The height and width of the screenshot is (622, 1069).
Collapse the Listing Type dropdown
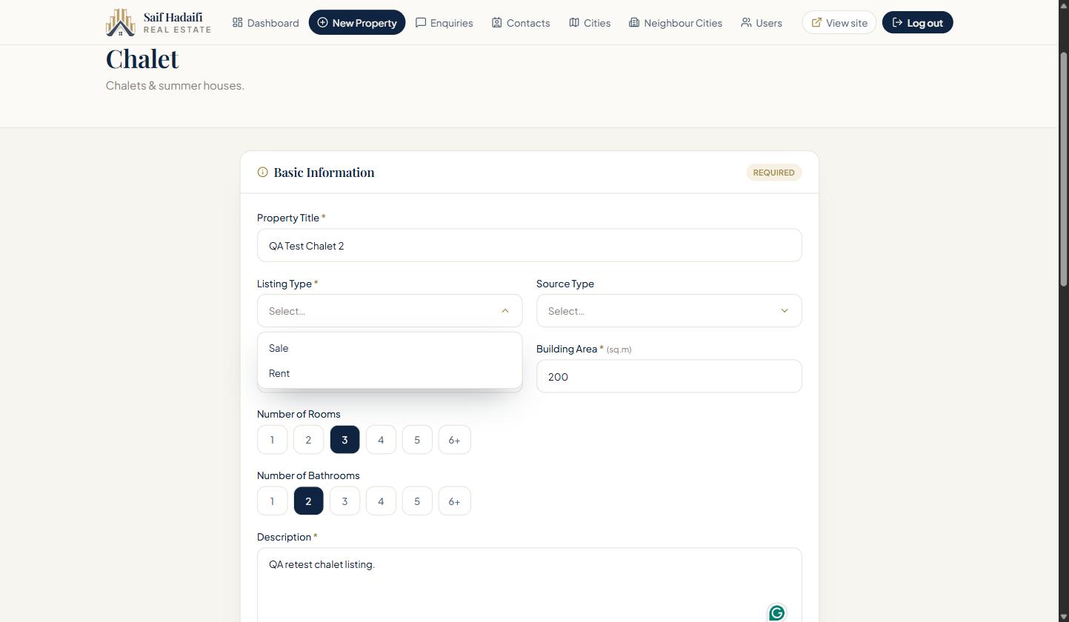click(390, 311)
